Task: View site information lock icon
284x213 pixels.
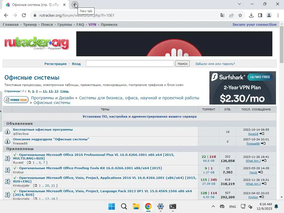Action: pos(35,16)
